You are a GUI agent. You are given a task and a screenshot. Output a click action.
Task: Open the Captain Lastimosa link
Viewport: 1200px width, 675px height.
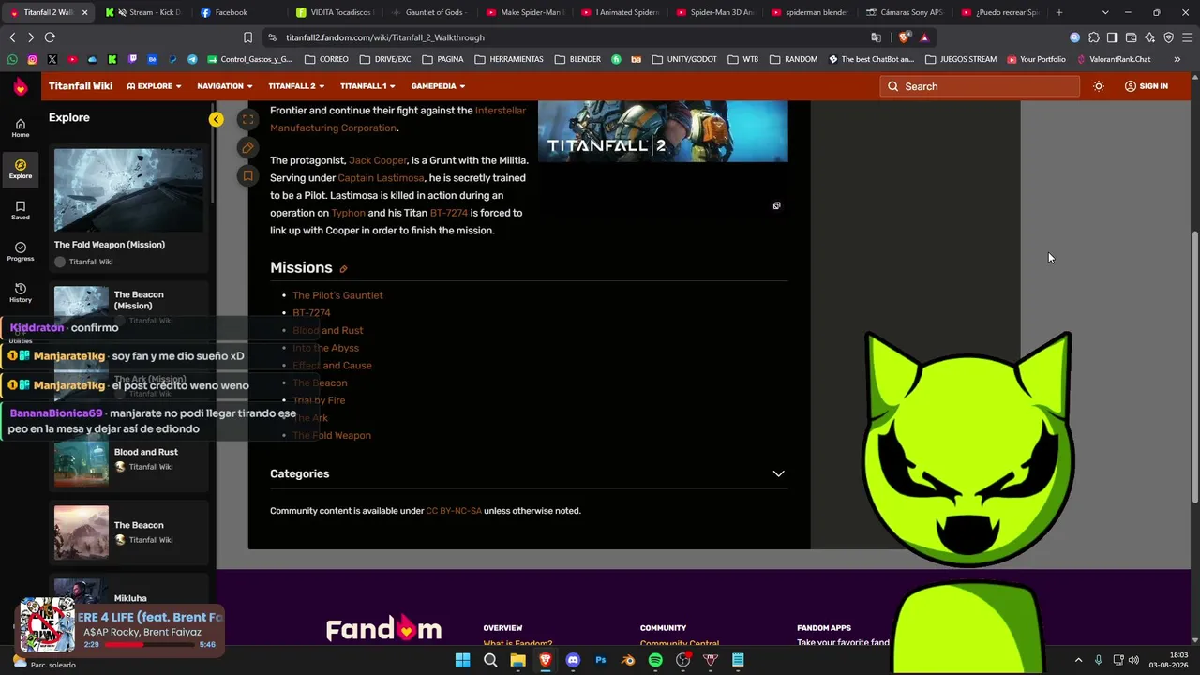(x=381, y=178)
